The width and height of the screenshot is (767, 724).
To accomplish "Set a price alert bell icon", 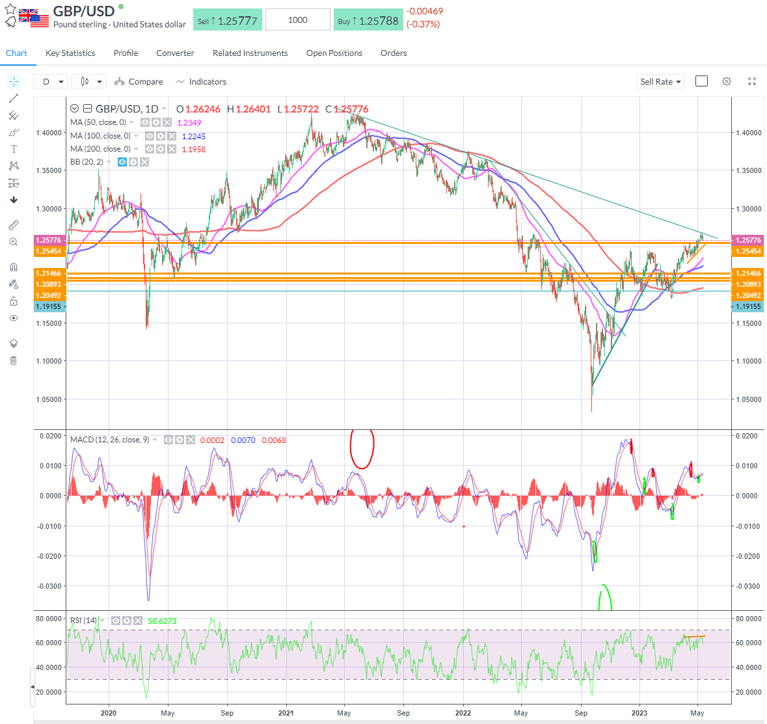I will pos(10,22).
